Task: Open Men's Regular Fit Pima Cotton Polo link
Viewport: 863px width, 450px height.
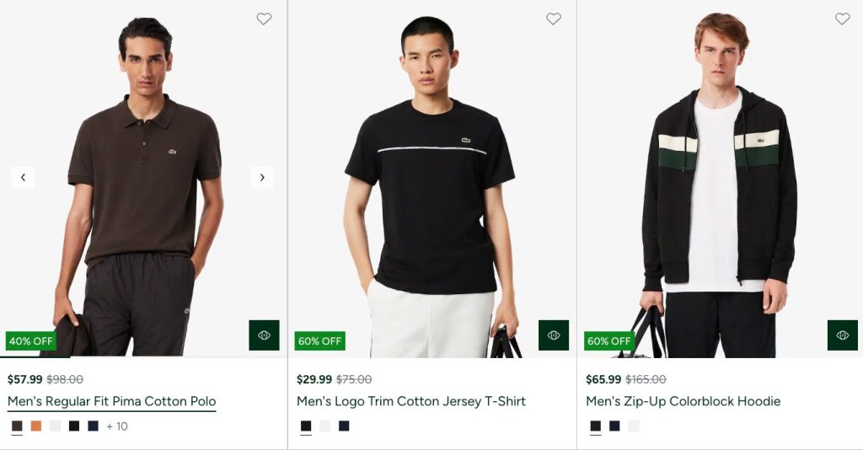Action: [112, 402]
